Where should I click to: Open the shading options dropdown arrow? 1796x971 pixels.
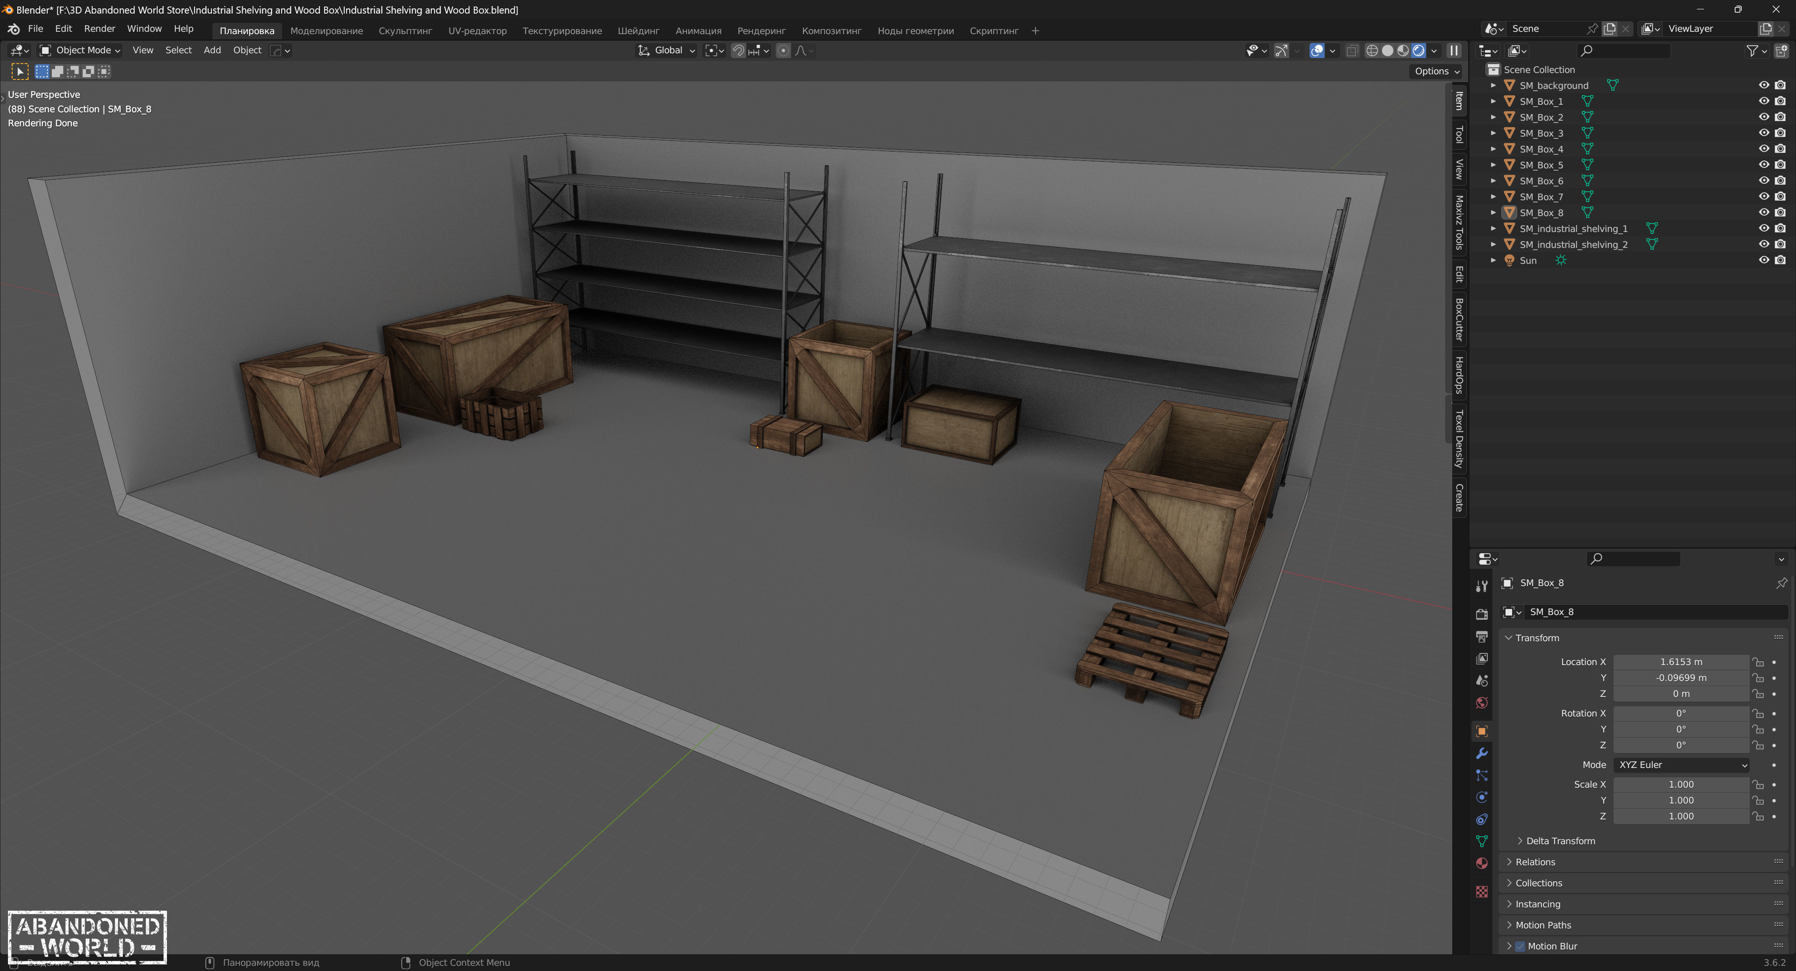[x=1434, y=50]
